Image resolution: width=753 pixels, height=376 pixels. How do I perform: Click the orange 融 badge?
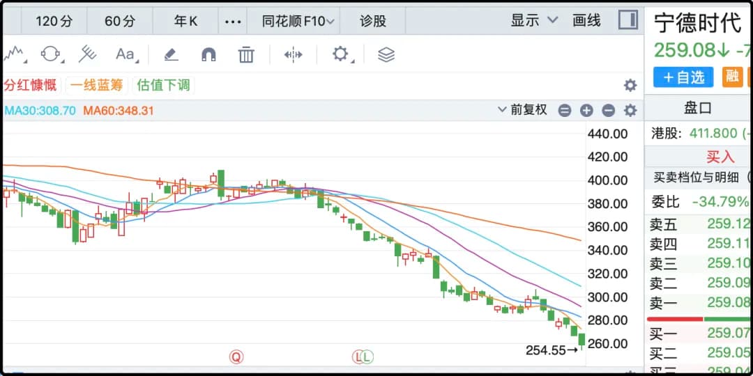pos(732,77)
